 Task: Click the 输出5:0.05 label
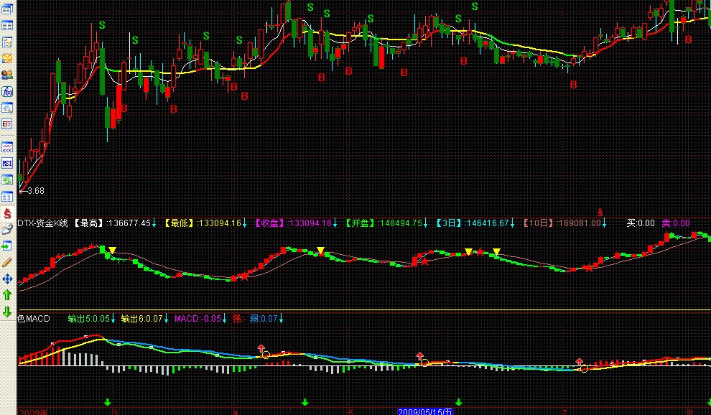point(89,319)
